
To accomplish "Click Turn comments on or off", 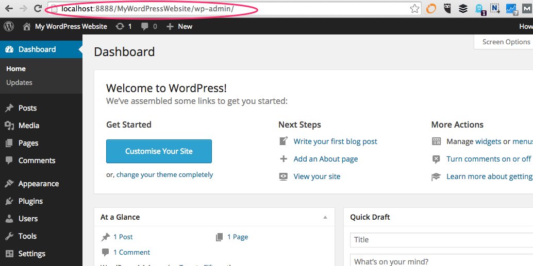I will 489,159.
